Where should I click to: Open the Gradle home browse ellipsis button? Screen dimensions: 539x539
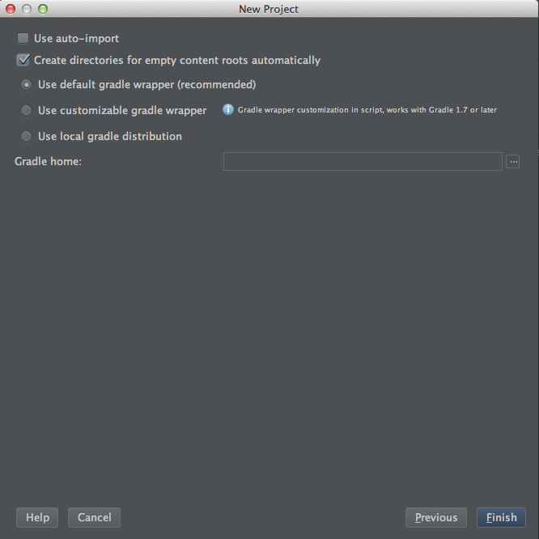tap(512, 162)
